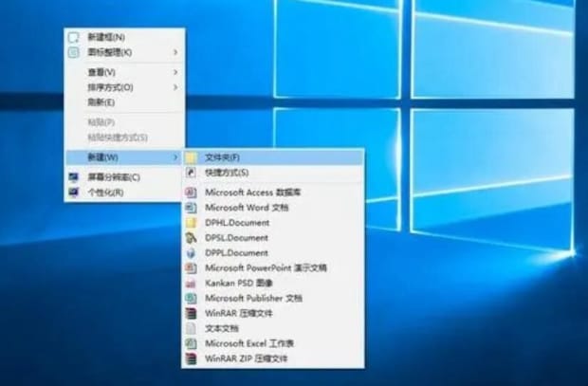Click the folder icon beside 文件夹(F)
Image resolution: width=588 pixels, height=386 pixels.
[191, 157]
